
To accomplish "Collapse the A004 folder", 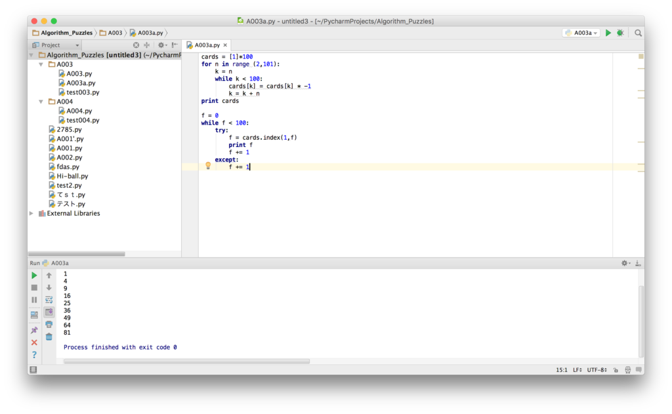I will point(41,102).
